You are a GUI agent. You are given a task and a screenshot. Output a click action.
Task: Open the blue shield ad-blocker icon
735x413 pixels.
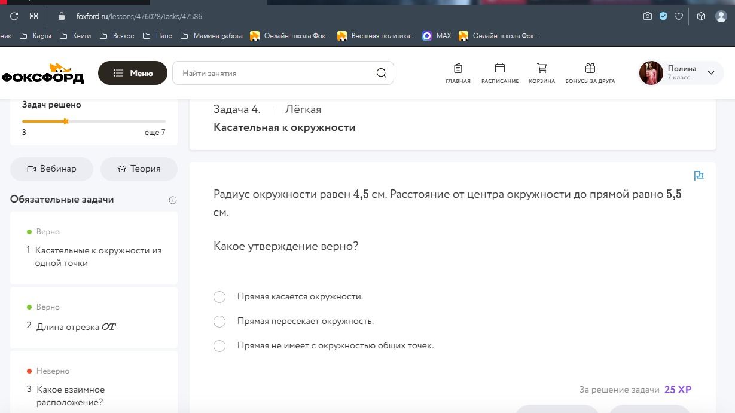[x=663, y=16]
